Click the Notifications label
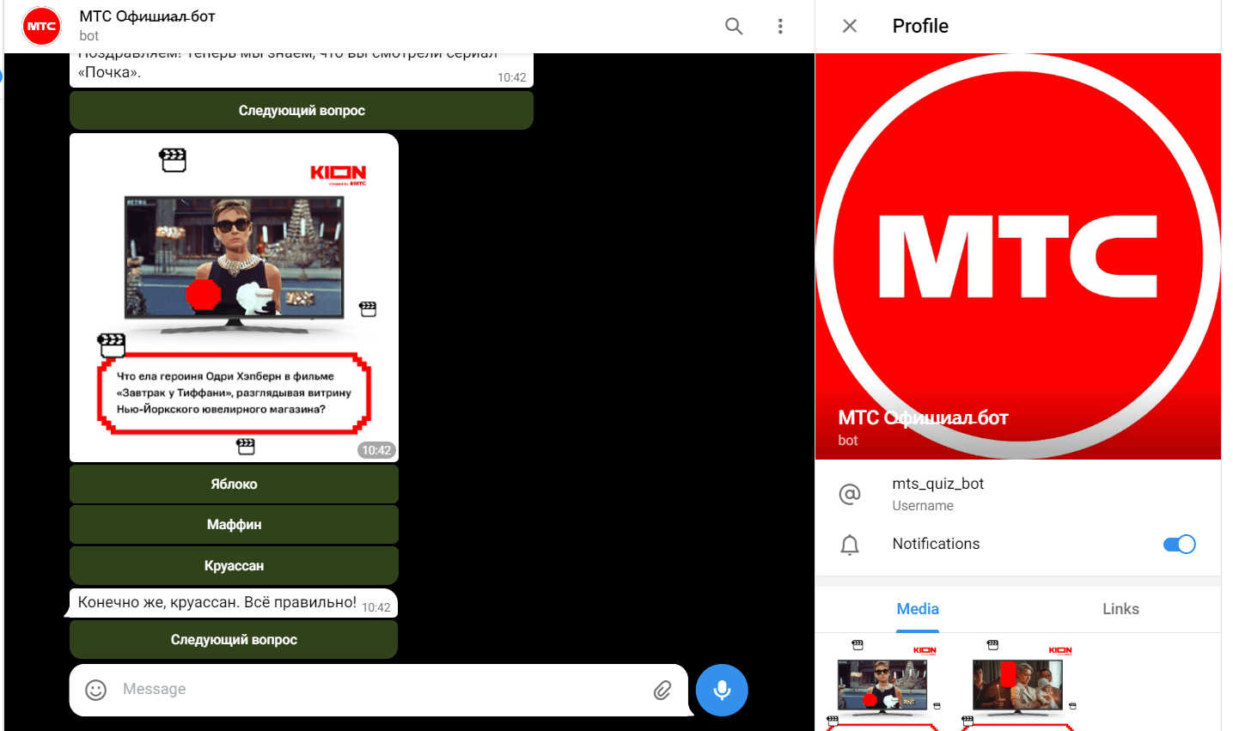This screenshot has width=1233, height=731. [936, 544]
